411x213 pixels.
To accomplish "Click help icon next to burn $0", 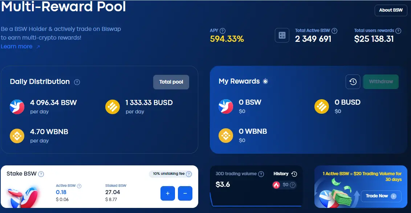I will pos(293,185).
